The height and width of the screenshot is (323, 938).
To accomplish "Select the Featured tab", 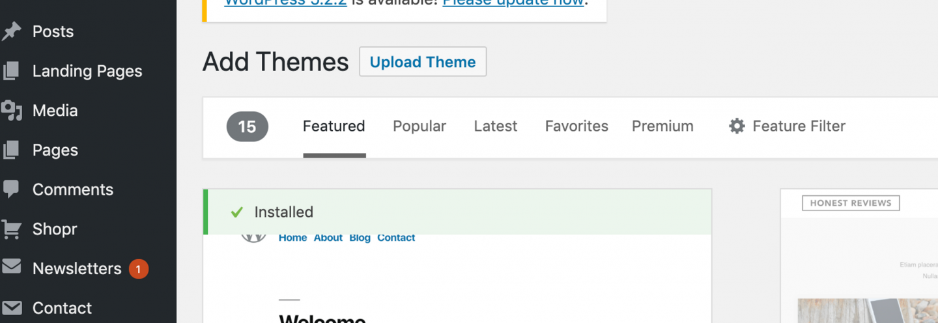I will (334, 126).
